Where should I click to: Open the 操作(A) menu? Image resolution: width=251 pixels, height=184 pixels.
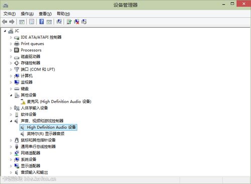(27, 14)
